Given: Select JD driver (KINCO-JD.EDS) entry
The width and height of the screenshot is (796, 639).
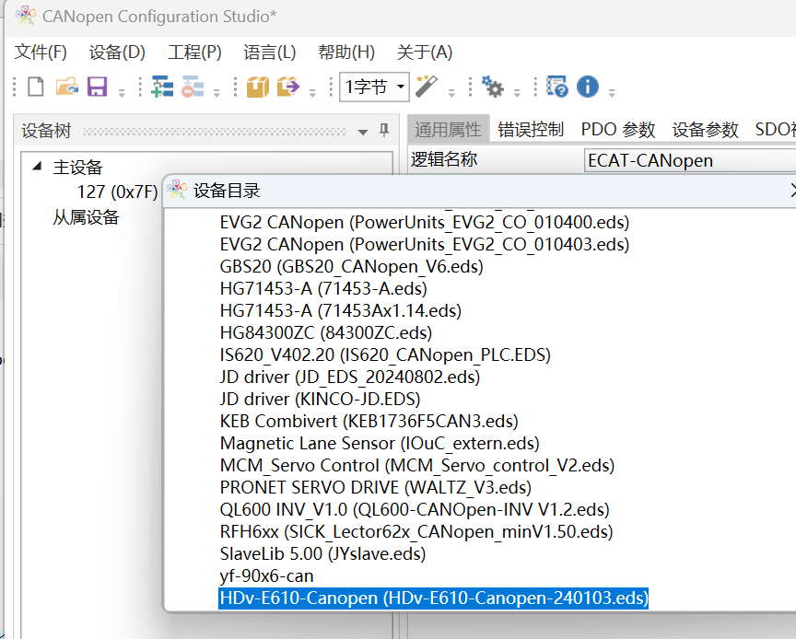Looking at the screenshot, I should tap(320, 399).
